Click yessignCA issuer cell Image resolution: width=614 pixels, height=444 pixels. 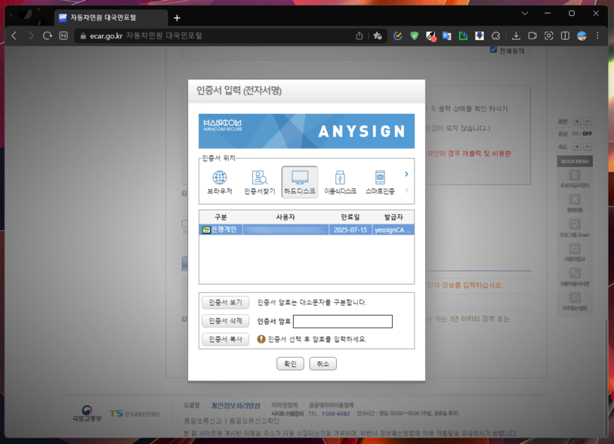(x=393, y=230)
